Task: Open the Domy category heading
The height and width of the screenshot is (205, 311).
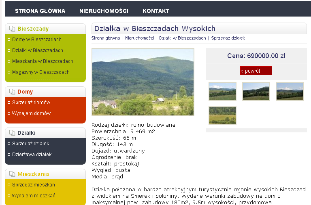Action: 25,92
